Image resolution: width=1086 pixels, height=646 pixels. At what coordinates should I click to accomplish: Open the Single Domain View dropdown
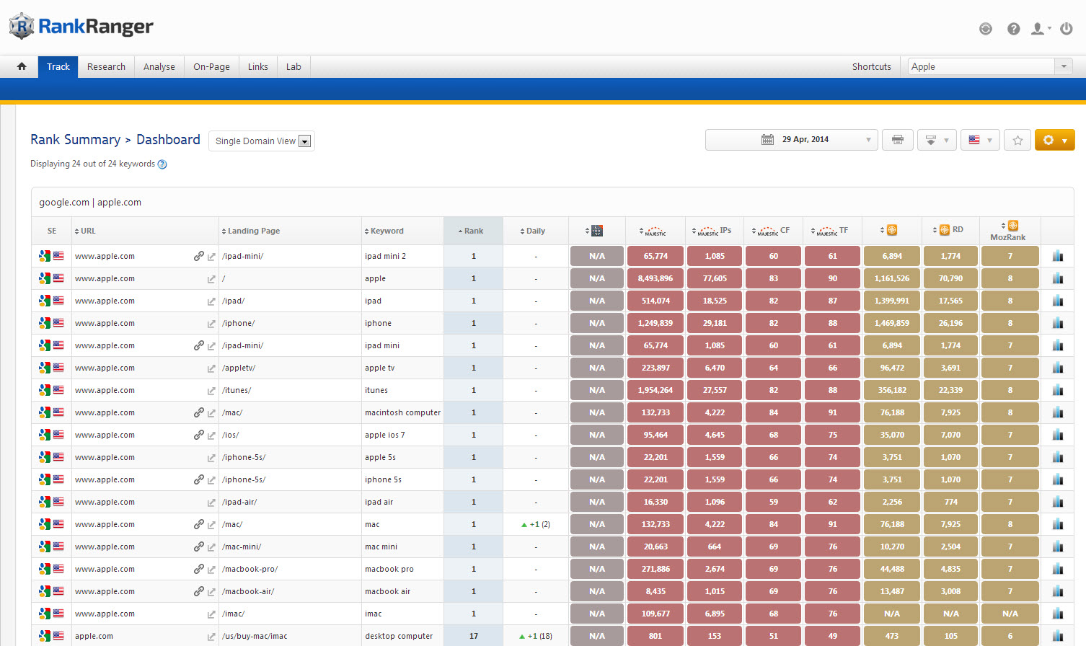[x=262, y=141]
